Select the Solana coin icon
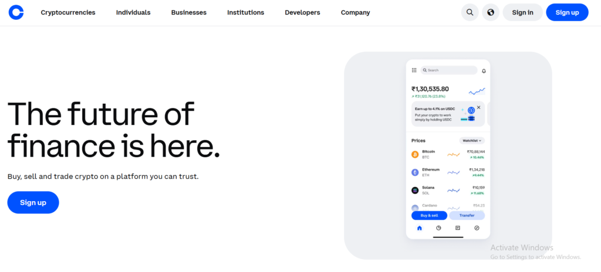The width and height of the screenshot is (601, 272). pos(415,191)
